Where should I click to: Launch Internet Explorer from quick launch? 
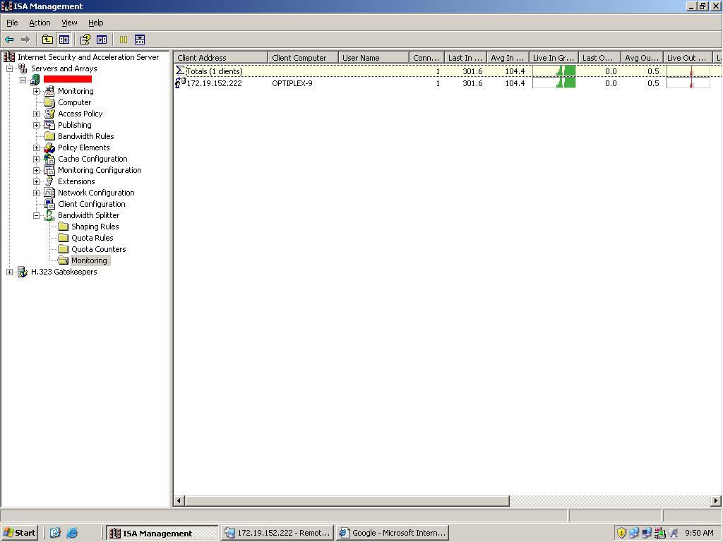pyautogui.click(x=73, y=533)
